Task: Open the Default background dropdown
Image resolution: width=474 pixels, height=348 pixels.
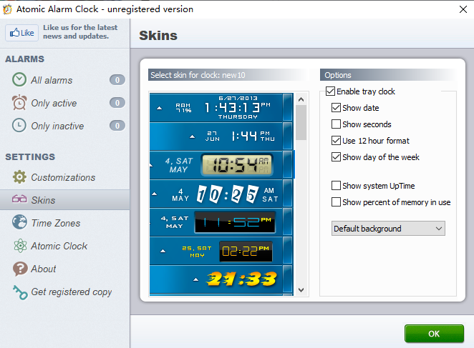Action: coord(388,229)
